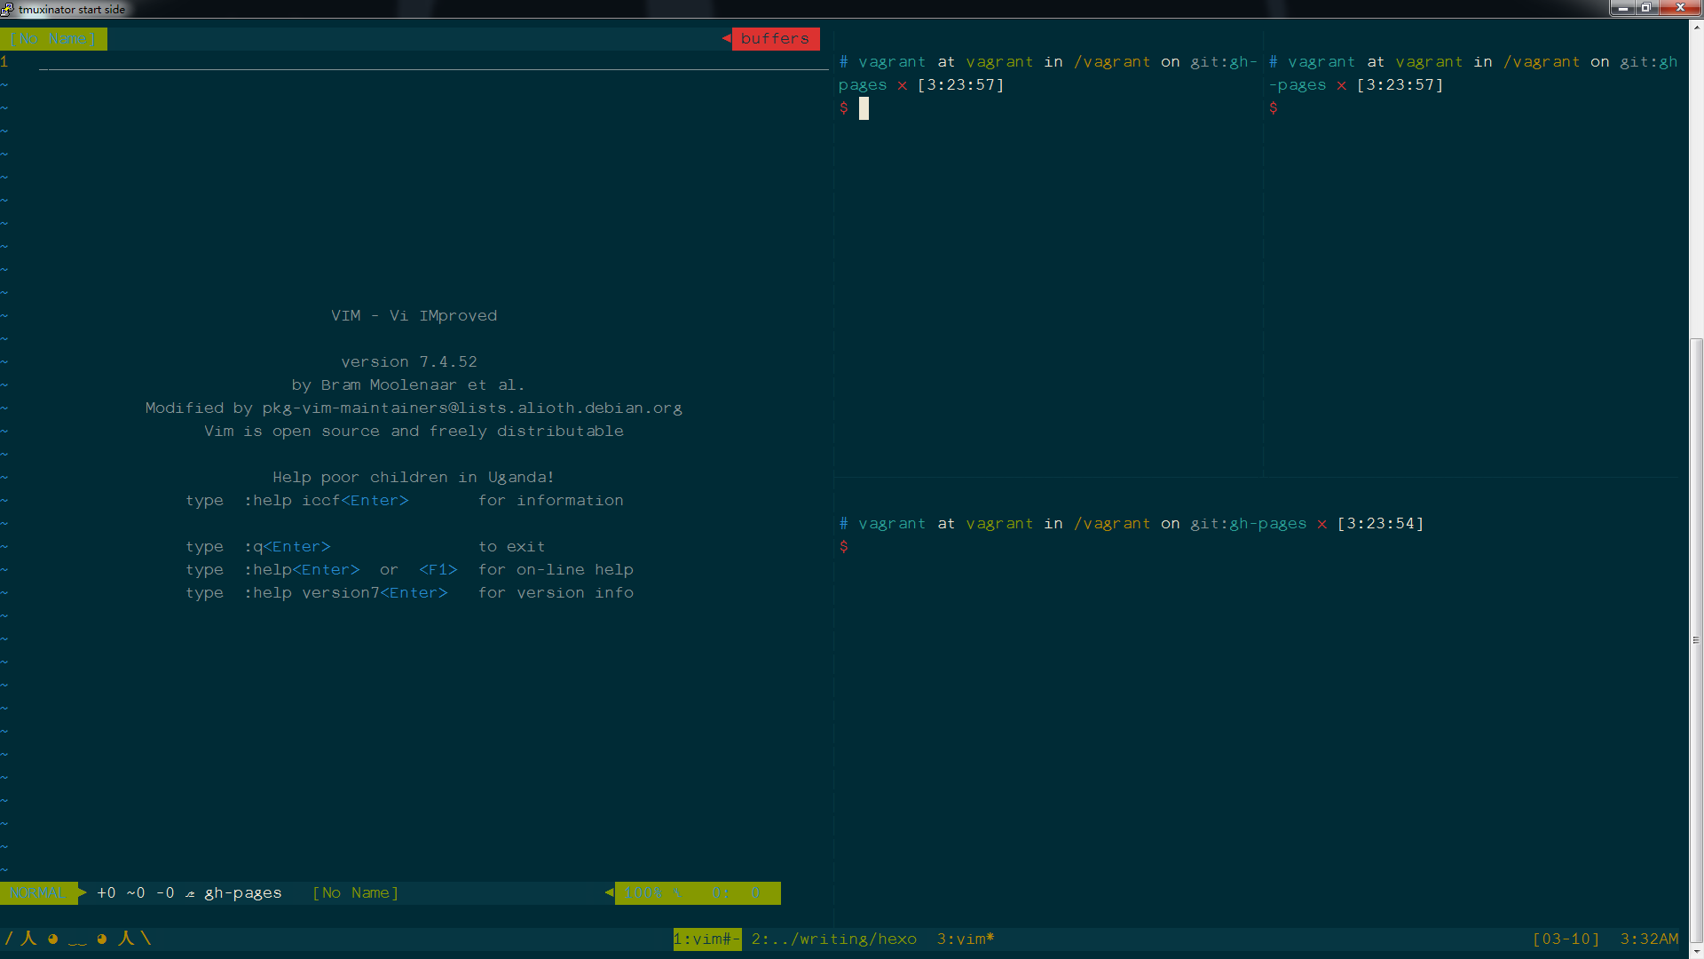Image resolution: width=1704 pixels, height=959 pixels.
Task: Click the gh-pages branch in statusline
Action: point(242,892)
